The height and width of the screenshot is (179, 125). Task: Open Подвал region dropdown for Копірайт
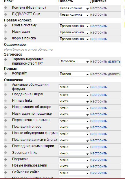point(74,74)
